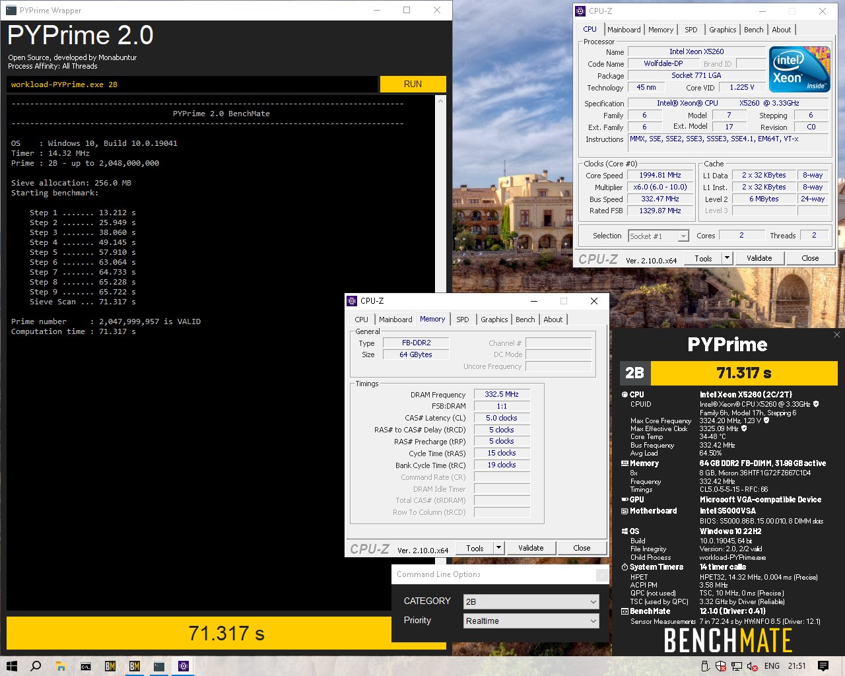This screenshot has width=845, height=676.
Task: Click Close in CPU-Z Memory window
Action: coord(582,548)
